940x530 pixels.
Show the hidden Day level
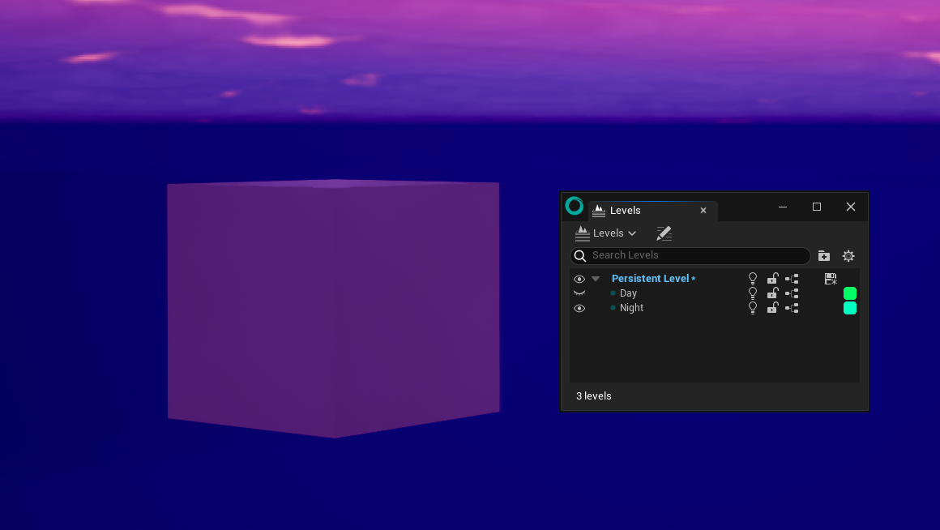click(x=579, y=293)
